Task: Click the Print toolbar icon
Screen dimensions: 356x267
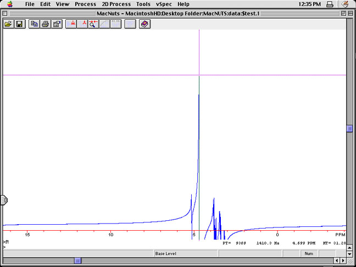Action: [45, 24]
